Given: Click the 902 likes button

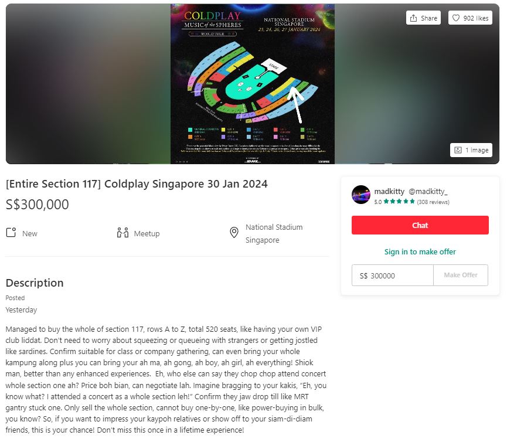Looking at the screenshot, I should pyautogui.click(x=470, y=18).
